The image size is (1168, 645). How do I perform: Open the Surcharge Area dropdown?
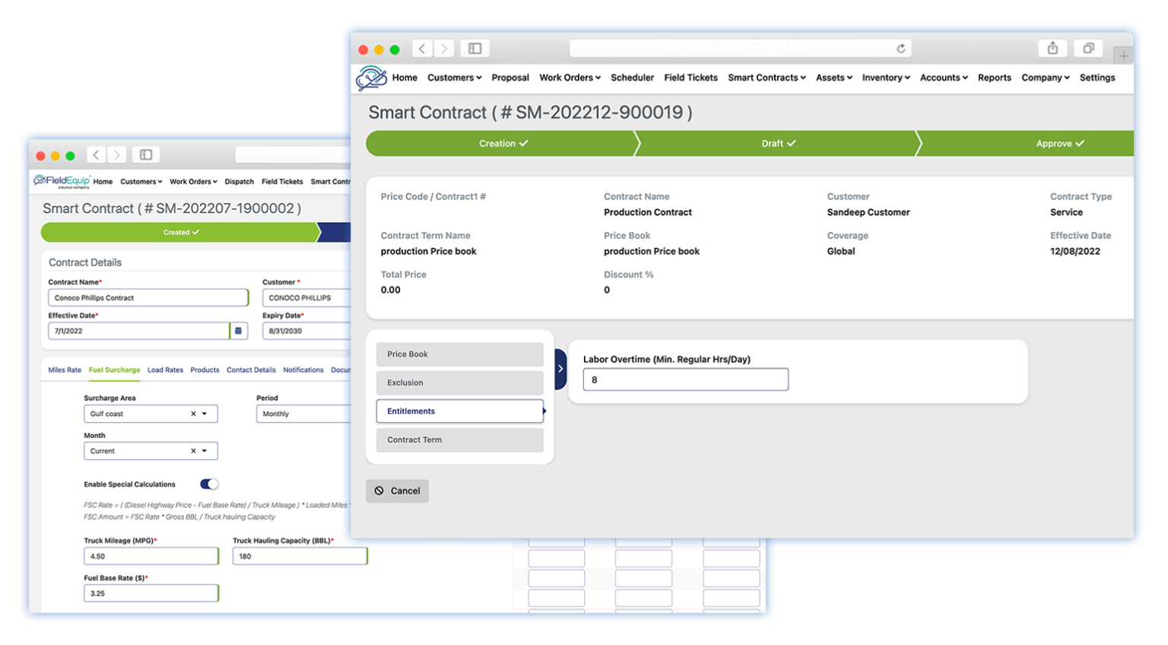205,413
